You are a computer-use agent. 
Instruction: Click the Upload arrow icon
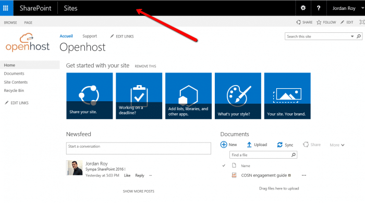tap(249, 145)
